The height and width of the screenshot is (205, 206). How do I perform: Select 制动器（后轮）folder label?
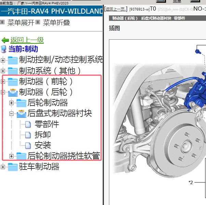coord(46,92)
